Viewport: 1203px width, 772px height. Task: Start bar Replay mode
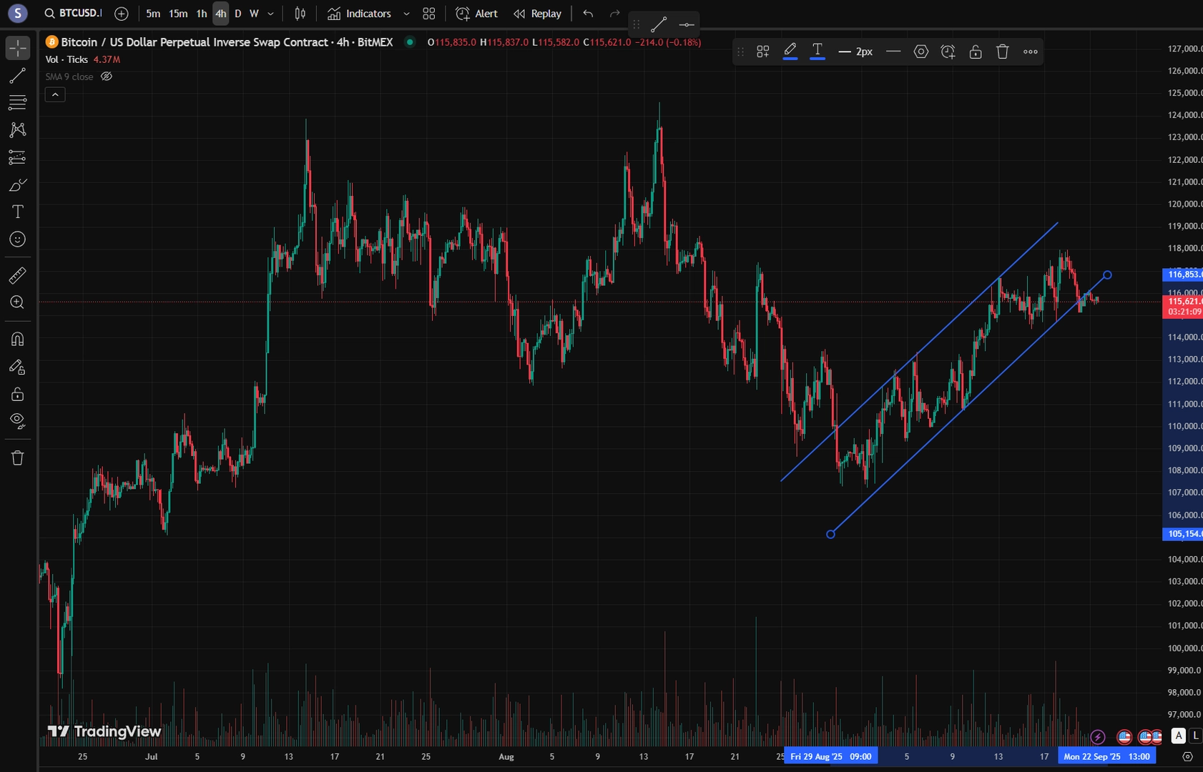coord(538,14)
